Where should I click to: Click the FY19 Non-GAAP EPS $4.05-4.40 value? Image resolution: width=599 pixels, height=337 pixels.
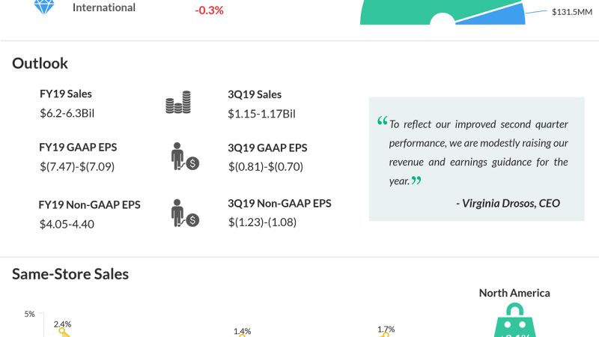[67, 223]
